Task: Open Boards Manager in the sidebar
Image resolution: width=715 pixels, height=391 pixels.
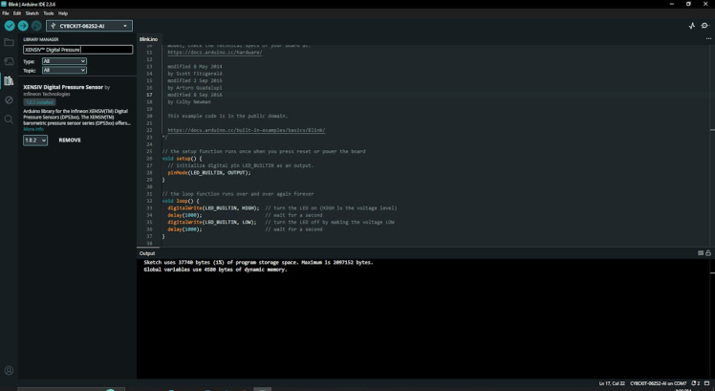Action: [9, 61]
